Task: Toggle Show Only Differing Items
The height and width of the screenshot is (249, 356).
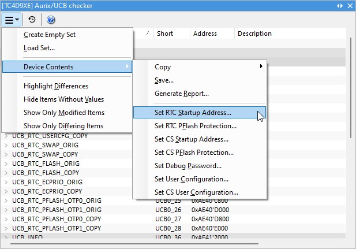Action: click(63, 125)
